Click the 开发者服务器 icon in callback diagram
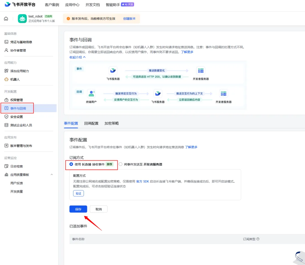This screenshot has height=265, width=305. 223,94
